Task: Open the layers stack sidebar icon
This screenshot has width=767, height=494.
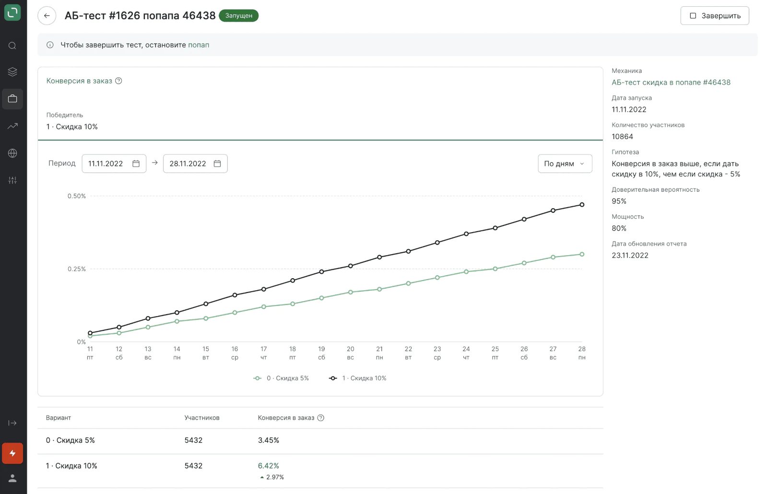Action: click(12, 72)
